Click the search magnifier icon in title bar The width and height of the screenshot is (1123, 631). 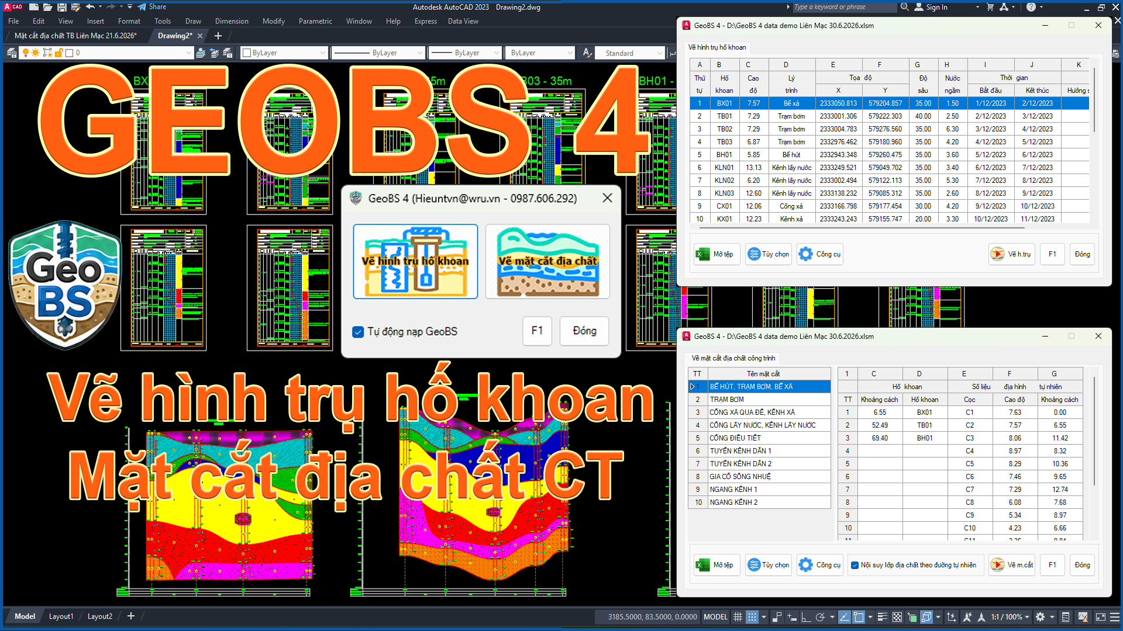[x=905, y=7]
